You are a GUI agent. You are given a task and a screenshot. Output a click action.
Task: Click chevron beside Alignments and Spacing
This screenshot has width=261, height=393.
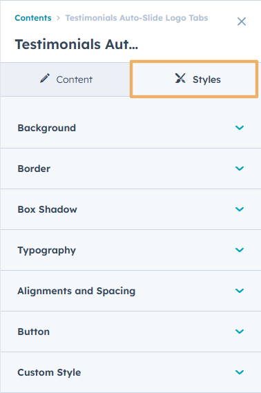[240, 291]
